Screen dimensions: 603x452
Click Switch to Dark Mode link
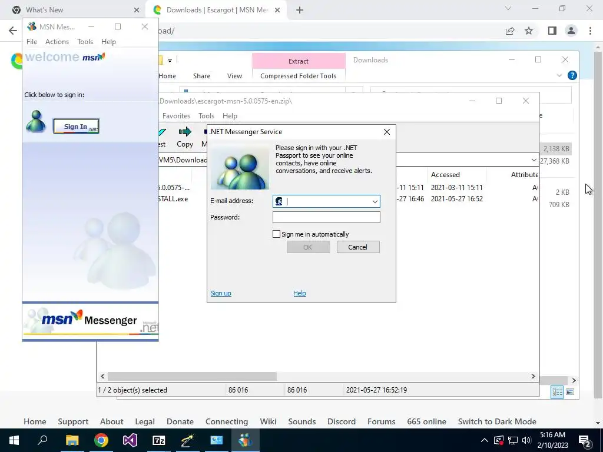[x=497, y=421]
